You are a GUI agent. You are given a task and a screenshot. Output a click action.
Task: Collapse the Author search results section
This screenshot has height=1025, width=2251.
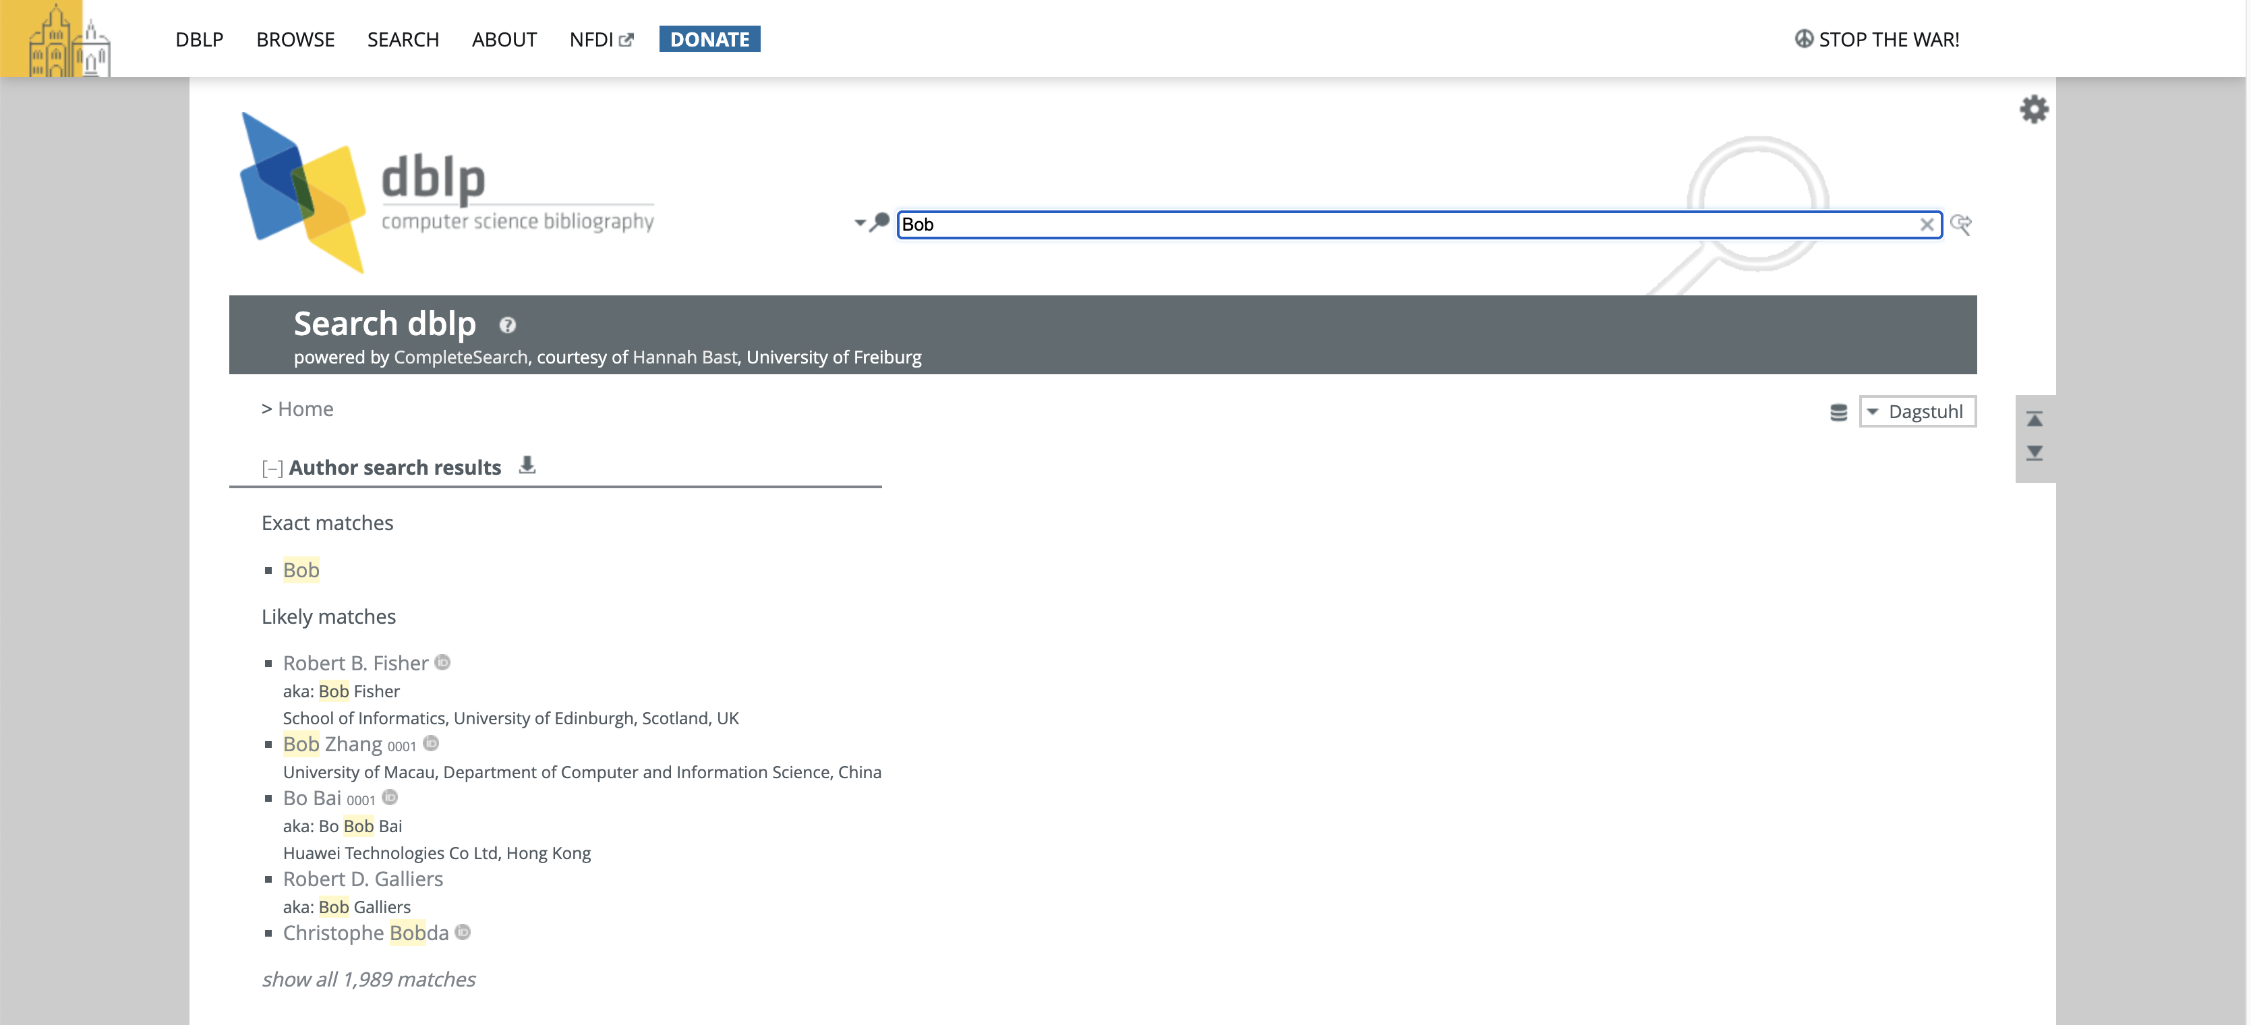tap(272, 469)
